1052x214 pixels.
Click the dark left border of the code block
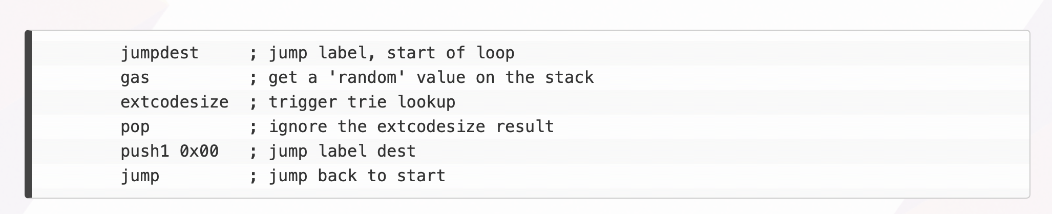coord(28,114)
